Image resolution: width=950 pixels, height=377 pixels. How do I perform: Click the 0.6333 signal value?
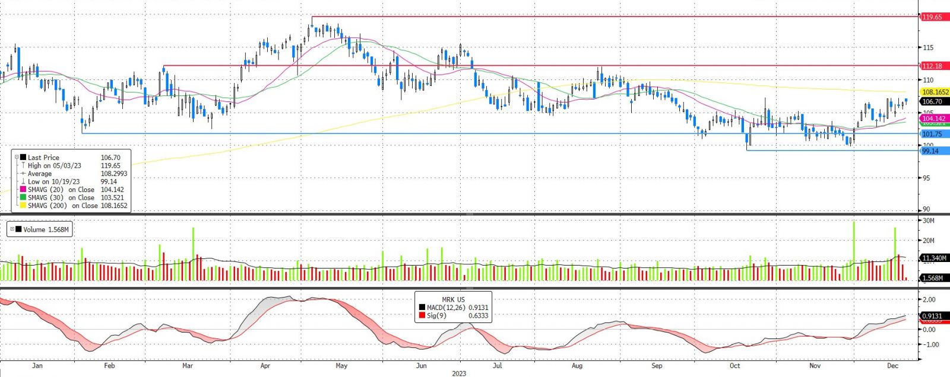(478, 315)
